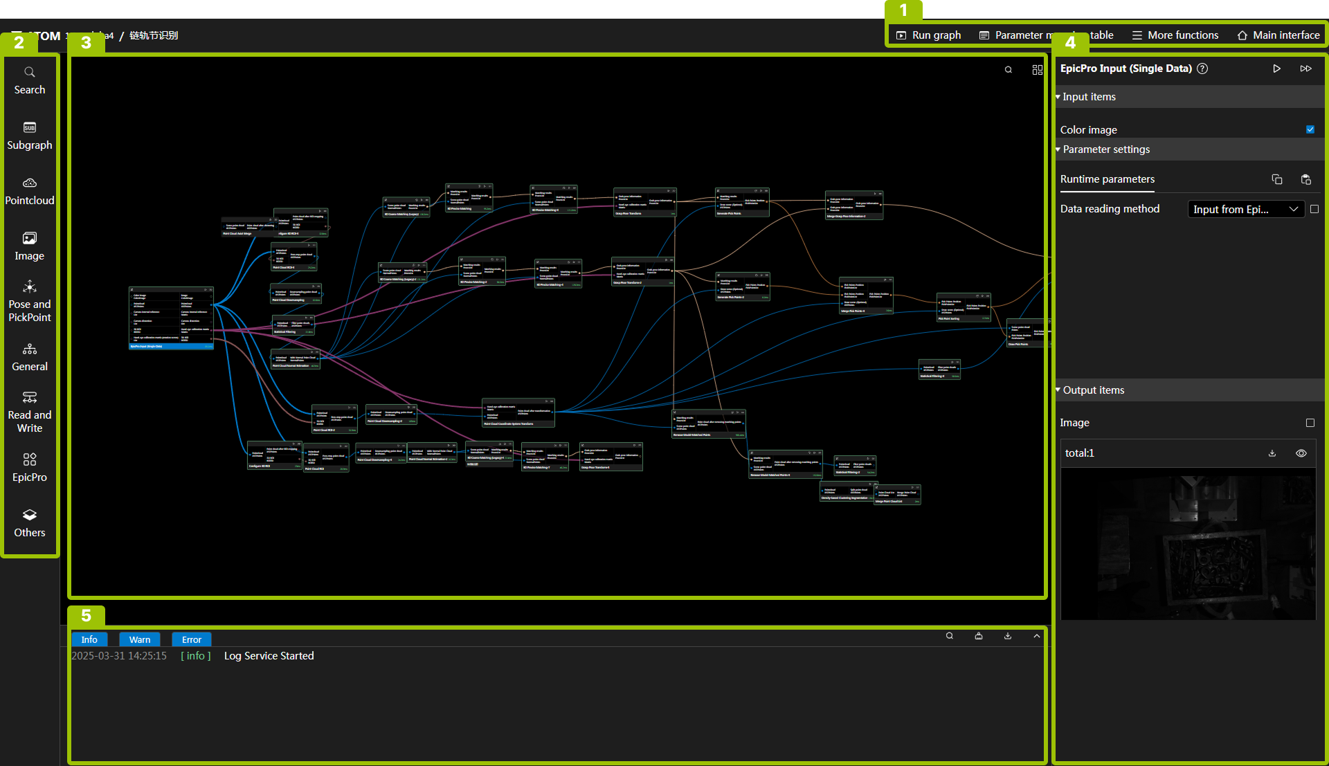Toggle the output image preview eye
1329x766 pixels.
pos(1301,453)
